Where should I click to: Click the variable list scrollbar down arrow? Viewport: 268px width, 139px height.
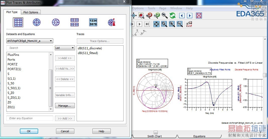[51, 109]
